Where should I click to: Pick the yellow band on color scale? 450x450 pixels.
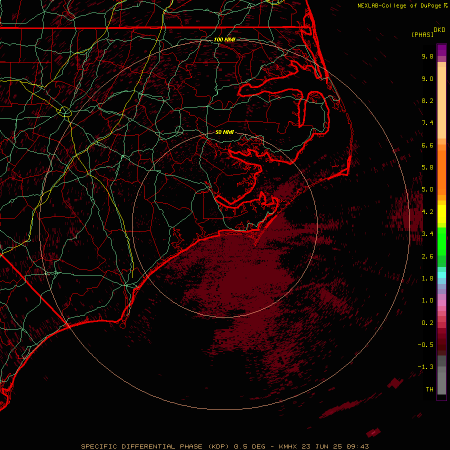point(441,214)
